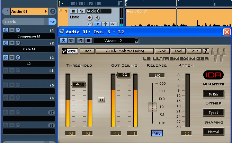
Task: Open editor for insert i1 Compressor M
Action: 18,30
